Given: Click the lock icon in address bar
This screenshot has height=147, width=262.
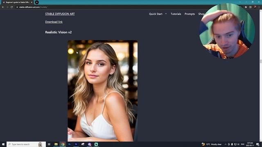Looking at the screenshot, I should (17, 7).
